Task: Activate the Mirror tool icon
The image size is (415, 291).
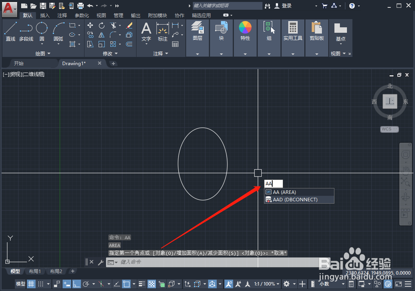Action: [102, 35]
